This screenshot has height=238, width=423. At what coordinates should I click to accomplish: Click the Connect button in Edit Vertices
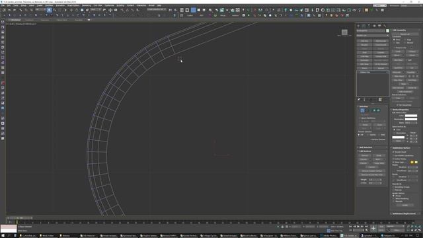[371, 167]
